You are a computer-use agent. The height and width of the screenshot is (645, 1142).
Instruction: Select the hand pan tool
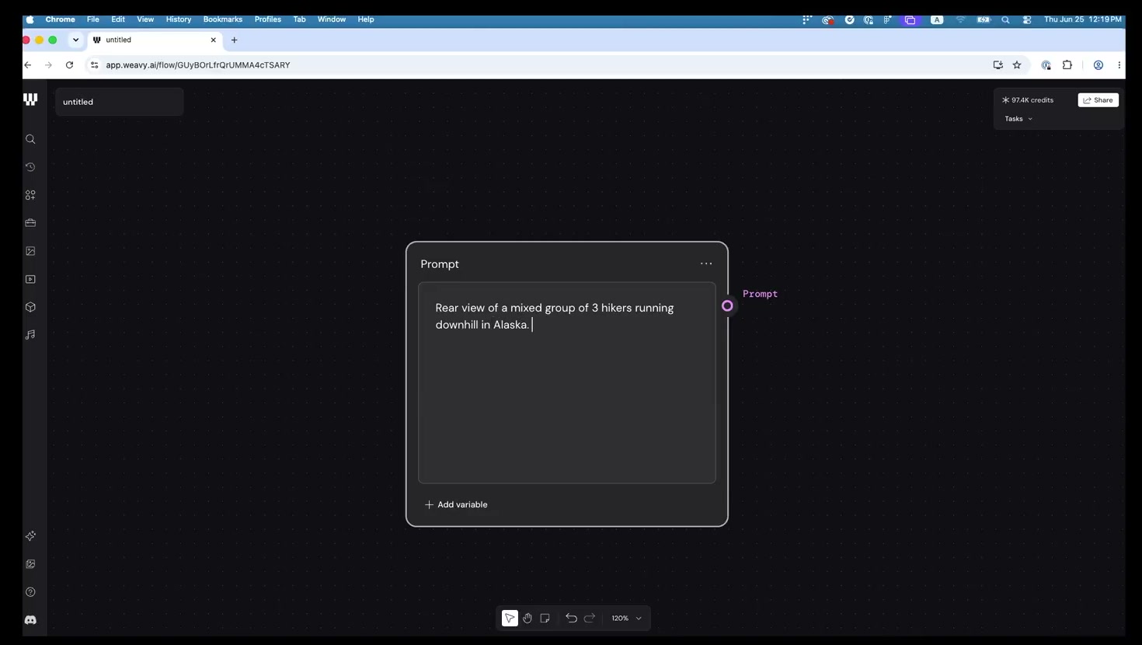click(x=527, y=619)
